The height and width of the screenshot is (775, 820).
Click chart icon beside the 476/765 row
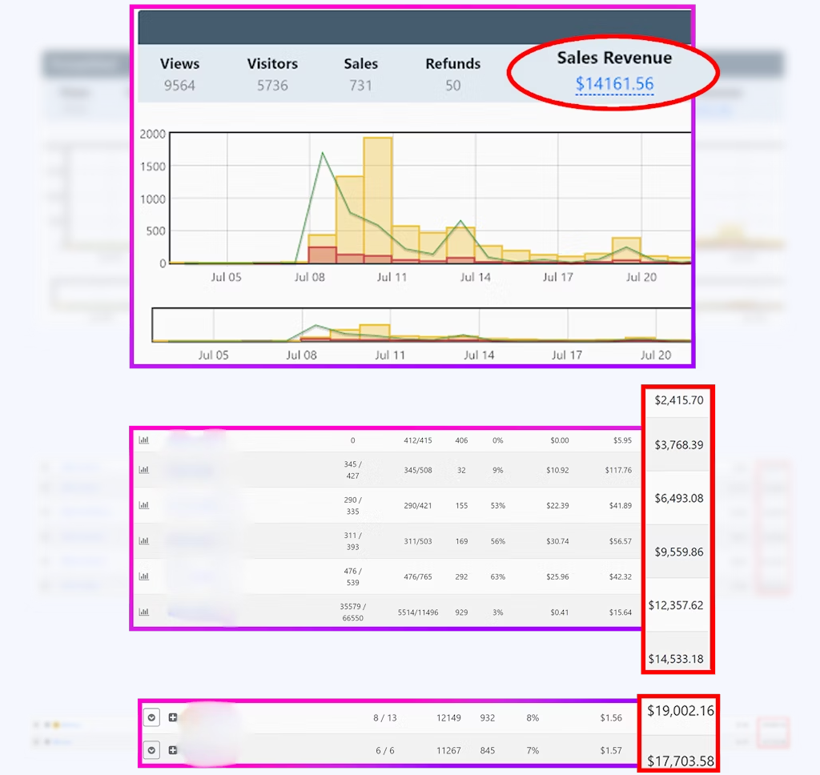click(144, 576)
